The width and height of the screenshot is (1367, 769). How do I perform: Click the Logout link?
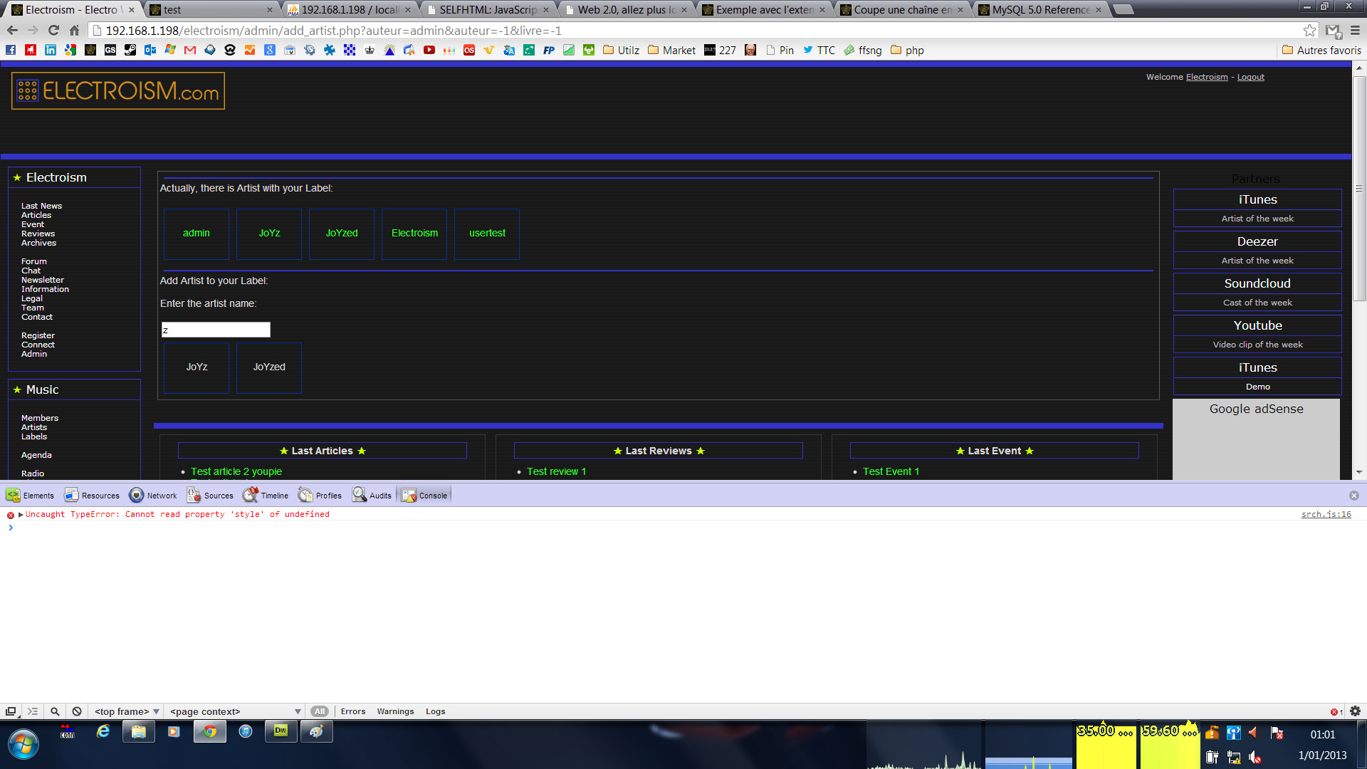point(1250,77)
